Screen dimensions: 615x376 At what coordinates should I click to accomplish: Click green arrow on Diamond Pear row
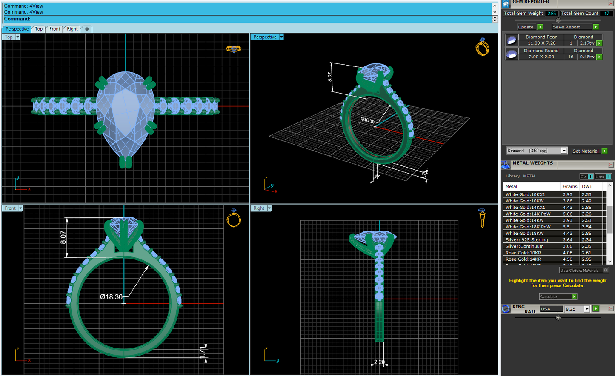[x=599, y=43]
